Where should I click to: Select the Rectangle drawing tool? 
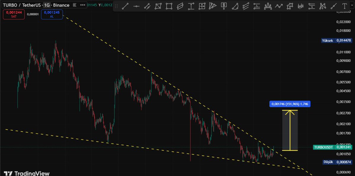click(x=169, y=6)
